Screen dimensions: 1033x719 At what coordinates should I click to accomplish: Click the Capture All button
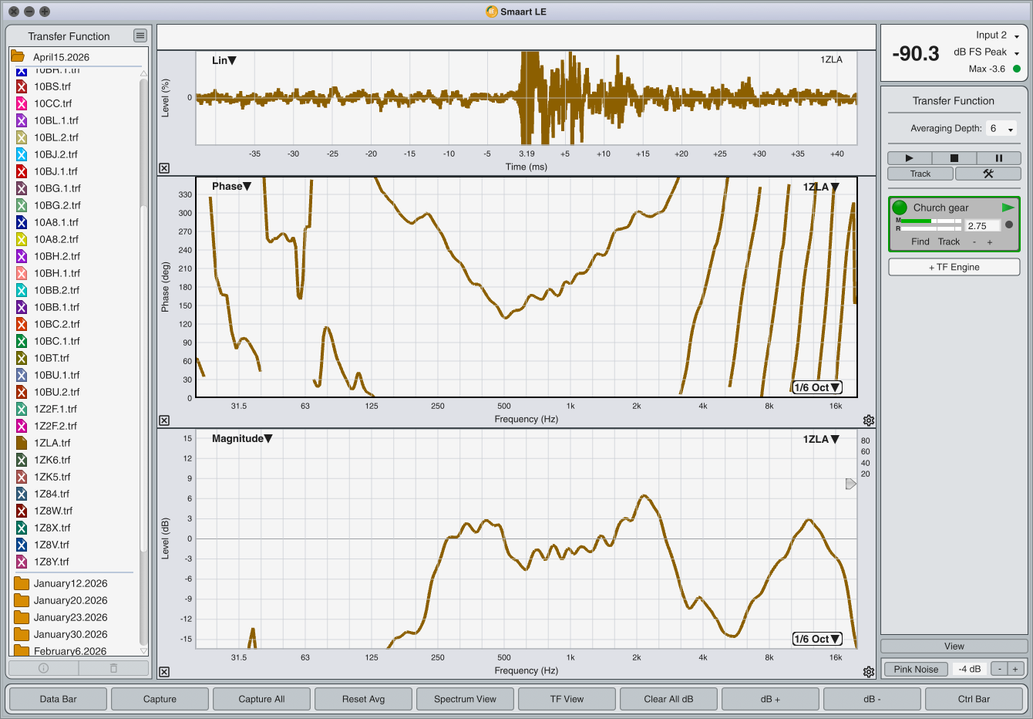click(x=261, y=699)
